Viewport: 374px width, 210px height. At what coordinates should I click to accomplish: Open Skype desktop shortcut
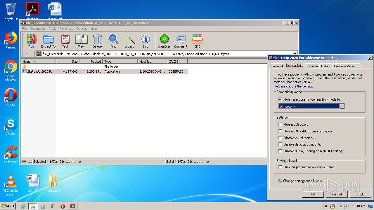[11, 126]
